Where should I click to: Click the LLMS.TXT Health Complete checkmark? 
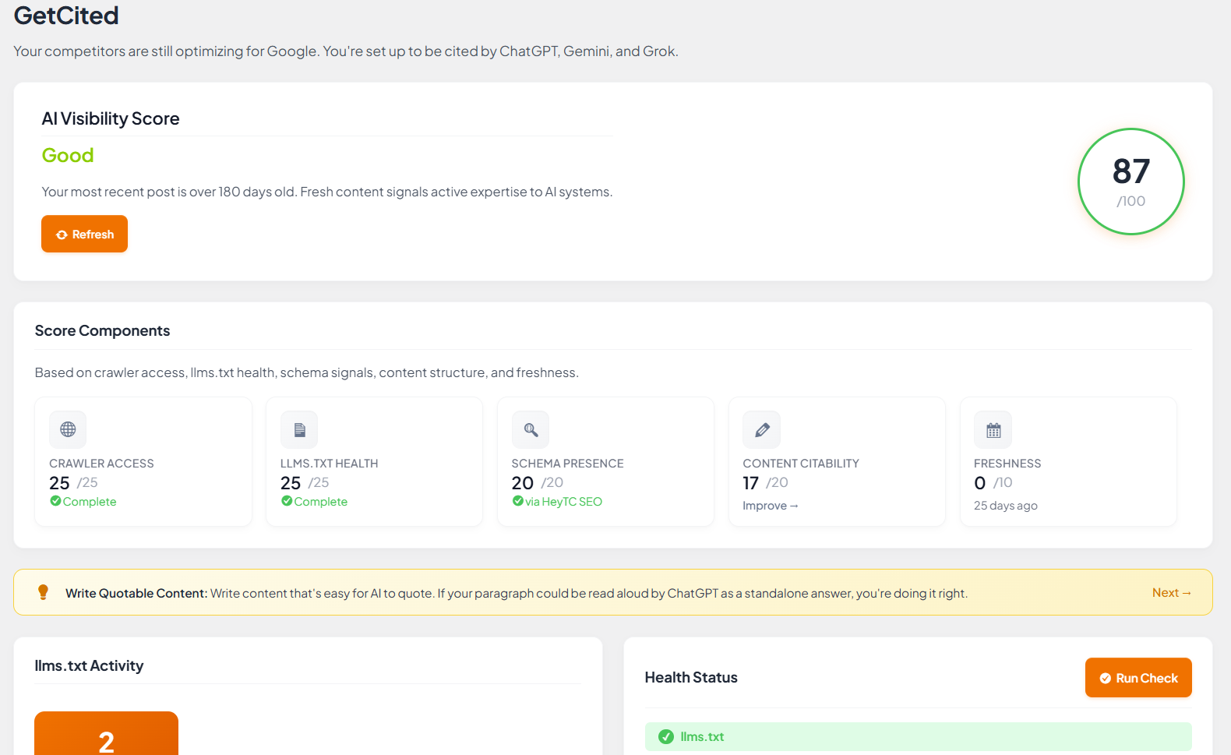point(287,501)
